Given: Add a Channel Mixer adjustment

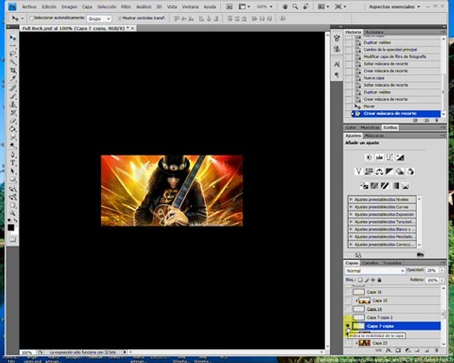Looking at the screenshot, I should pos(410,171).
